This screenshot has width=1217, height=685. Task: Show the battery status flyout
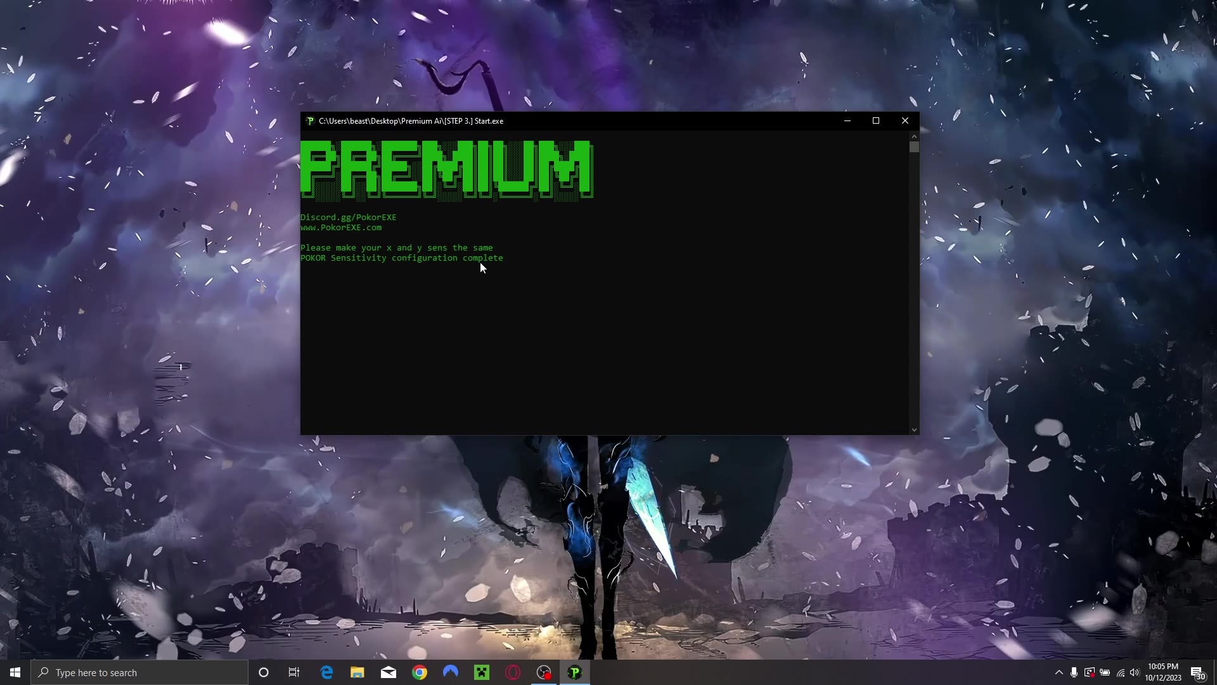(1105, 672)
